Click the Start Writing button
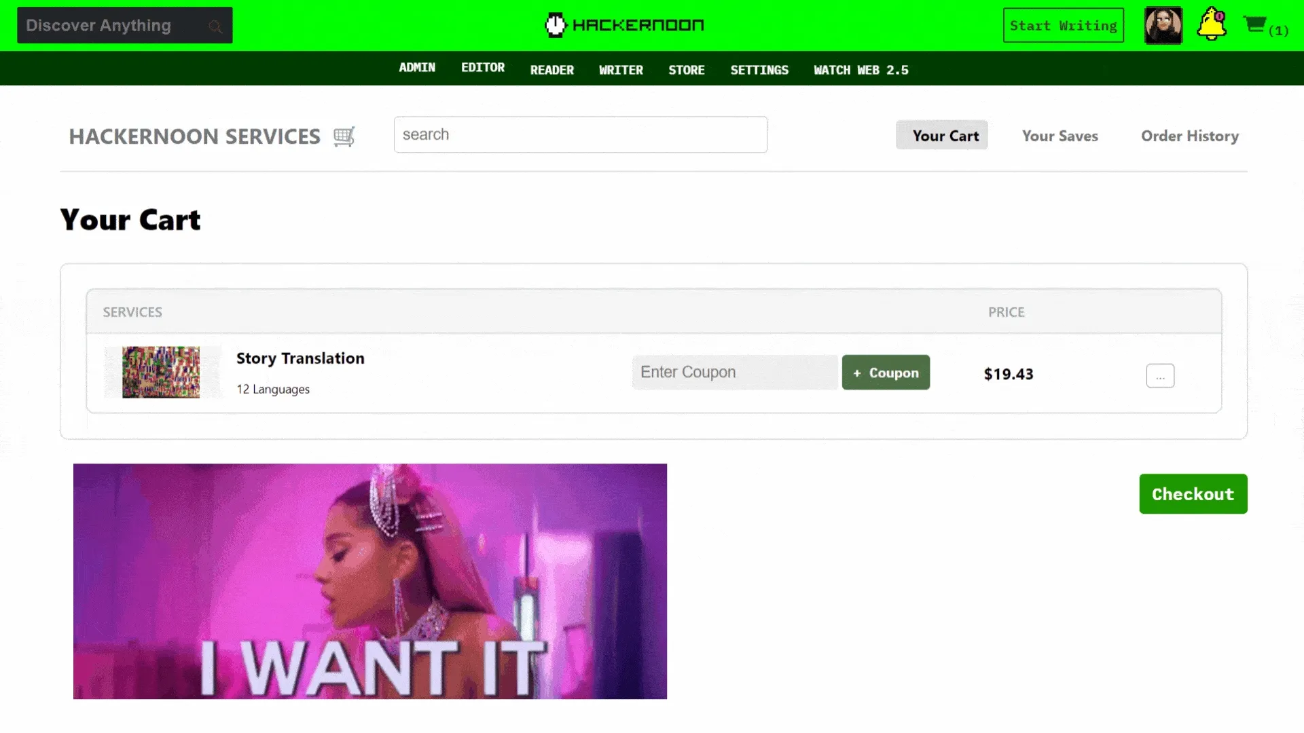The image size is (1304, 733). point(1063,25)
